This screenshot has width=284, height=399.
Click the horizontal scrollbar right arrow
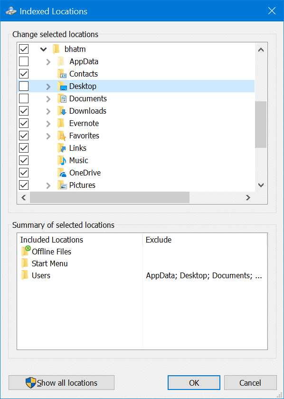(x=248, y=197)
